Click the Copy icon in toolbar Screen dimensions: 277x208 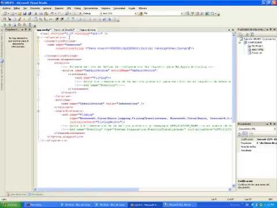[41, 13]
